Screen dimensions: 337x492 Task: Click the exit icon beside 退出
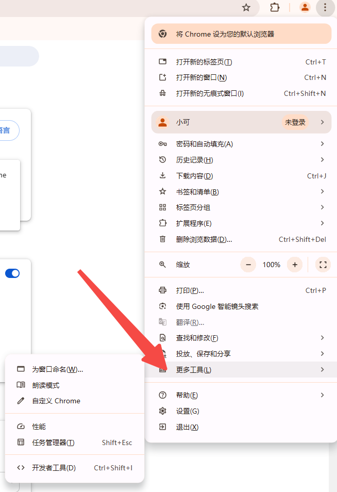click(x=162, y=427)
